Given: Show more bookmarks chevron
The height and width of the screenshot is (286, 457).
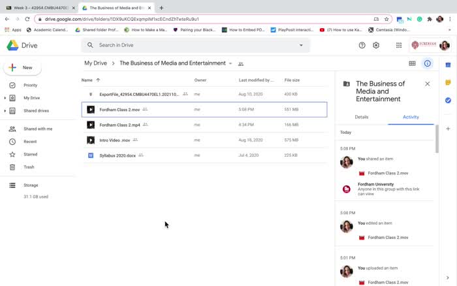Looking at the screenshot, I should point(450,30).
